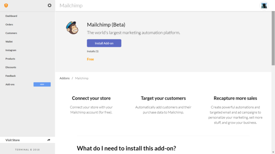
Task: Open Feedback in the sidebar
Action: pyautogui.click(x=11, y=76)
